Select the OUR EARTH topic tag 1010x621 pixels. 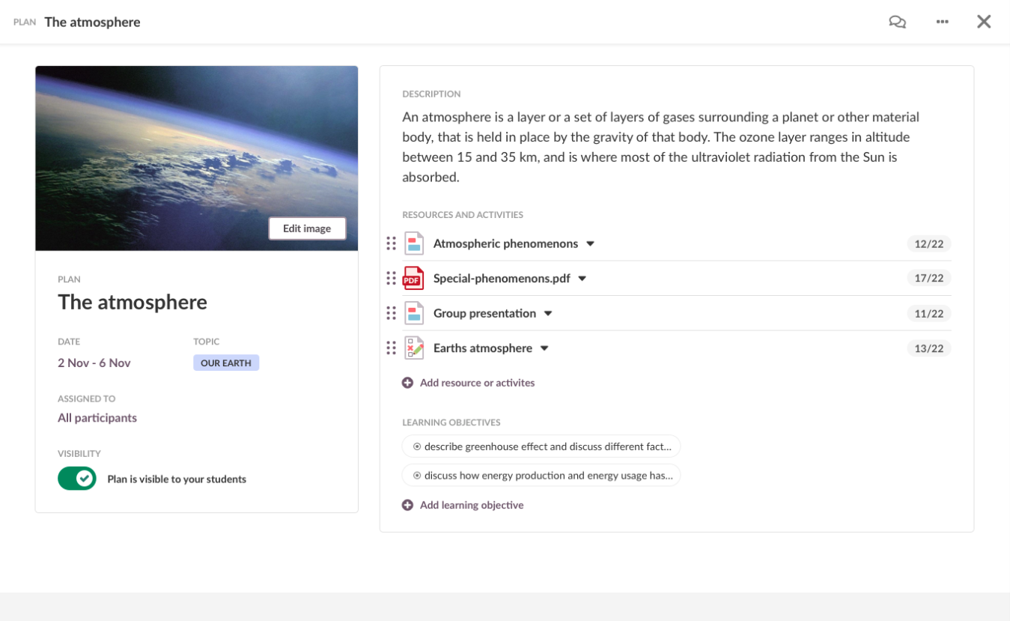click(226, 363)
